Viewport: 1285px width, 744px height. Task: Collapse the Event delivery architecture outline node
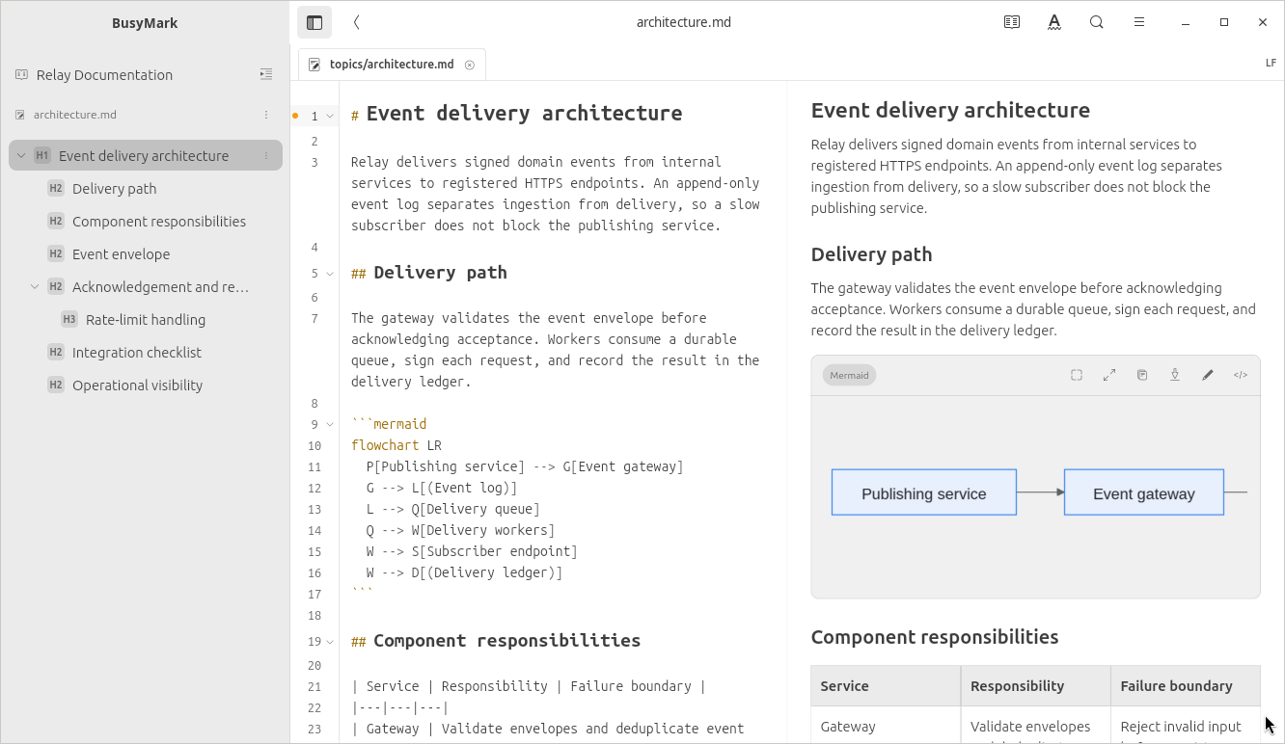pyautogui.click(x=21, y=155)
